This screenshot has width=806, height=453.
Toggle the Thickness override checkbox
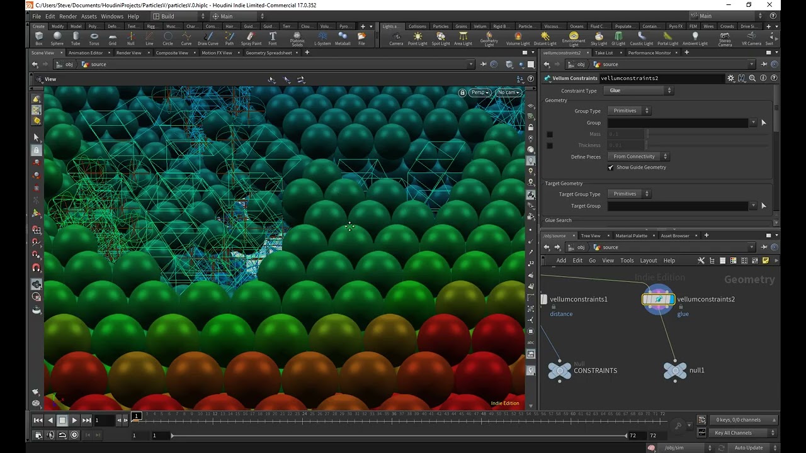550,145
